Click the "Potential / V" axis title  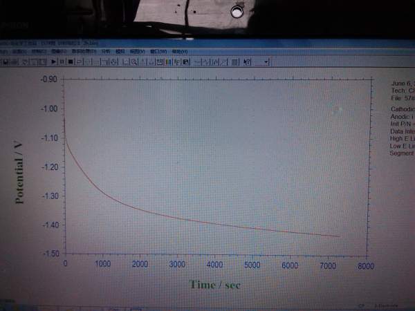[x=19, y=172]
